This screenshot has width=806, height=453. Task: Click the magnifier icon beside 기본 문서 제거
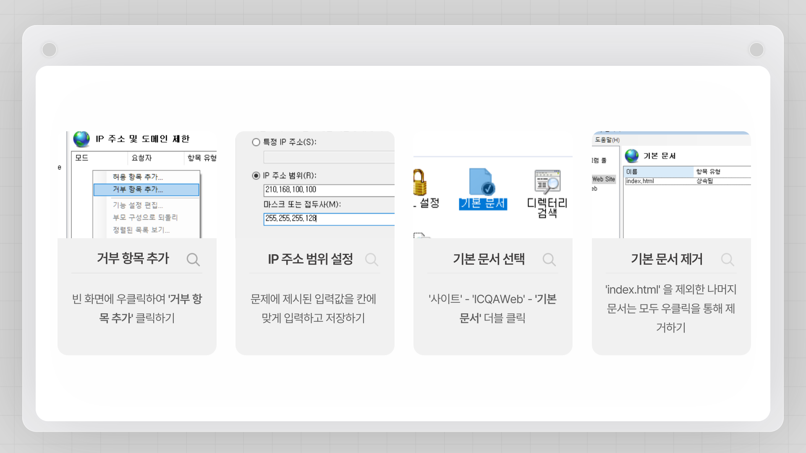[727, 260]
